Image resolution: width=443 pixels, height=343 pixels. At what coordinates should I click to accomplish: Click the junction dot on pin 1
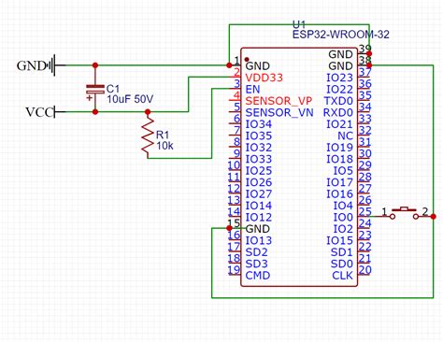point(229,65)
